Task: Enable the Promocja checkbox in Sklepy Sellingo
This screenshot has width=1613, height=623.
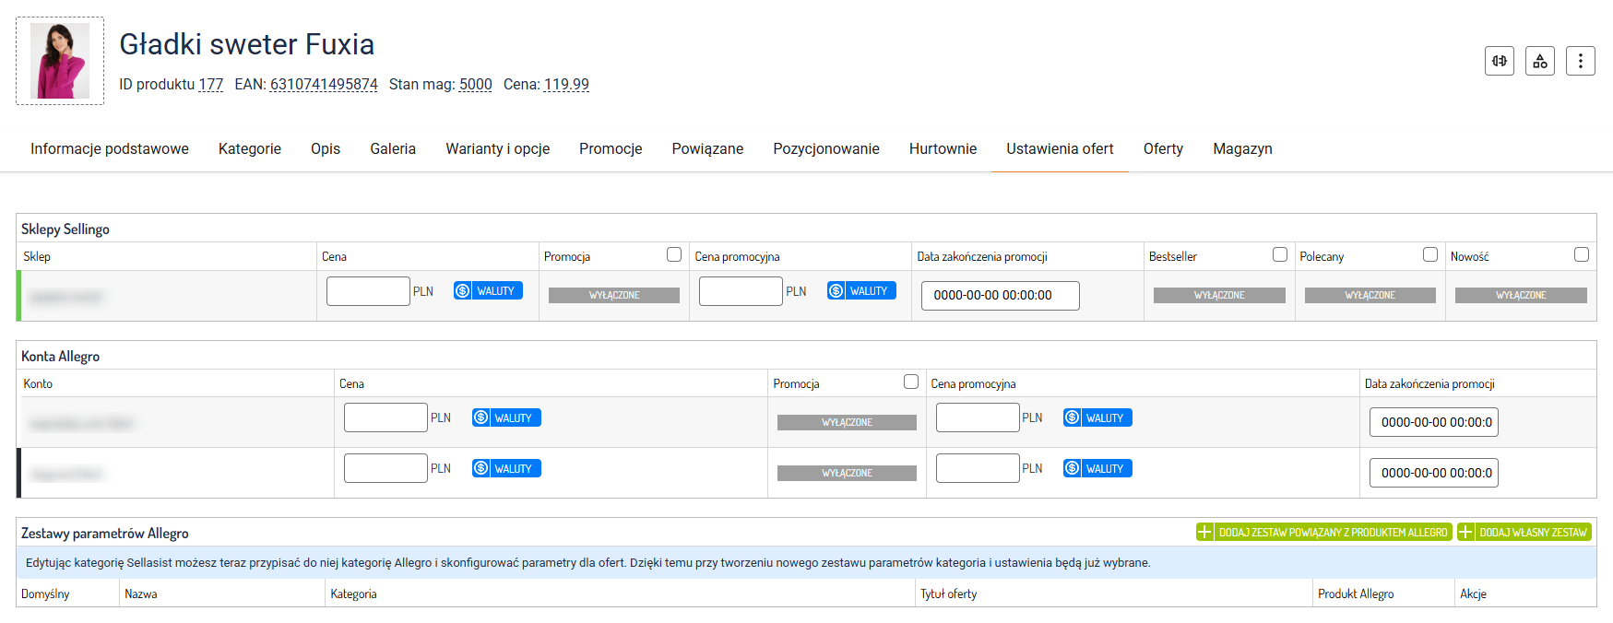Action: point(674,255)
